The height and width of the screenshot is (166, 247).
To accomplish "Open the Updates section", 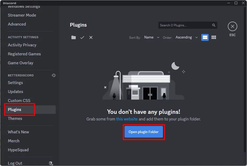I will point(15,91).
